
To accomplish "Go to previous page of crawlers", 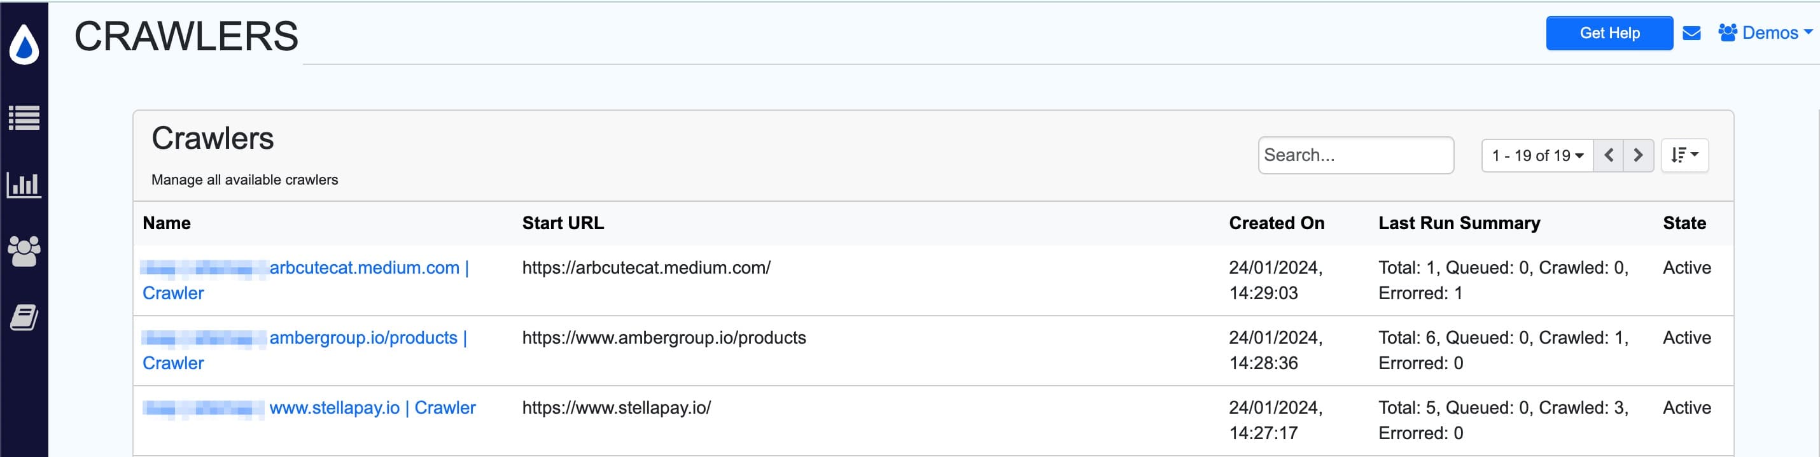I will [1609, 155].
